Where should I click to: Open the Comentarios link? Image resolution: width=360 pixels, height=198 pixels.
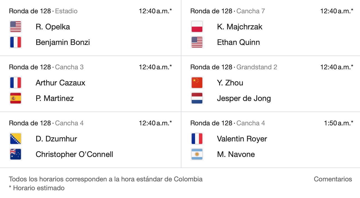333,179
